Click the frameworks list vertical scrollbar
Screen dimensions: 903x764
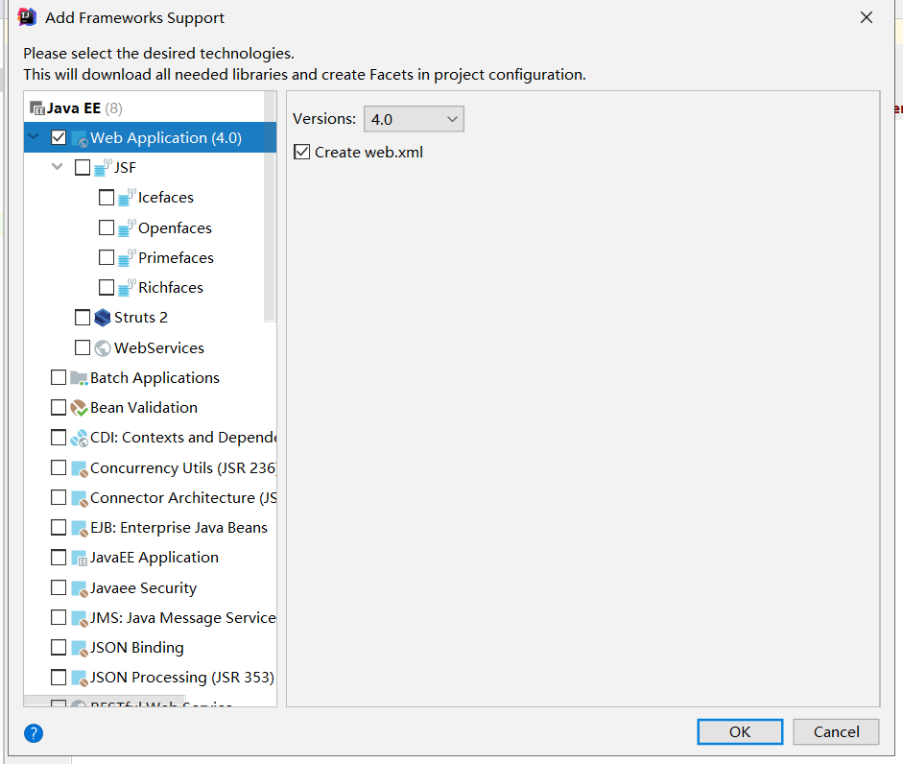[x=270, y=206]
